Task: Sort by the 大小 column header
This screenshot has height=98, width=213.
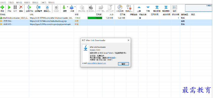Action: coord(108,15)
